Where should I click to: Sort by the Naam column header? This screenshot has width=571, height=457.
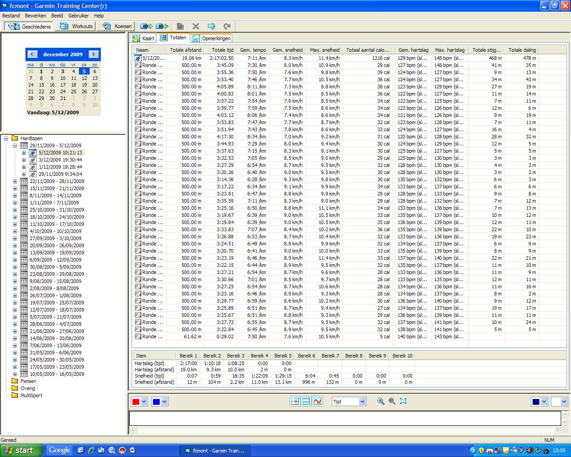150,50
